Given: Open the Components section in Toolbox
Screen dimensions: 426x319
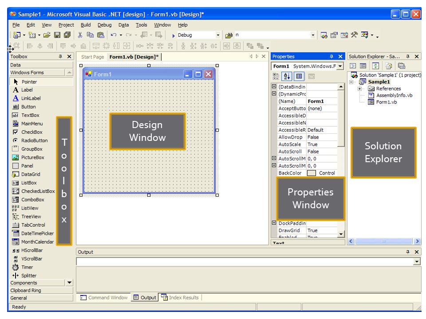Looking at the screenshot, I should [37, 283].
